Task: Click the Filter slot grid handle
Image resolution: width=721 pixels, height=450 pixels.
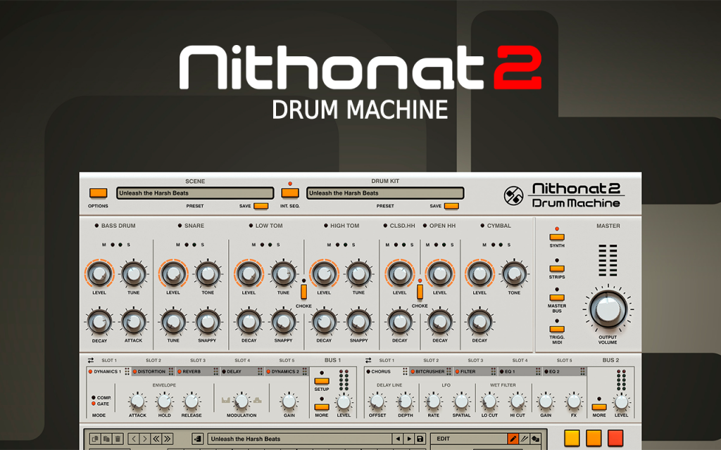Action: (494, 371)
